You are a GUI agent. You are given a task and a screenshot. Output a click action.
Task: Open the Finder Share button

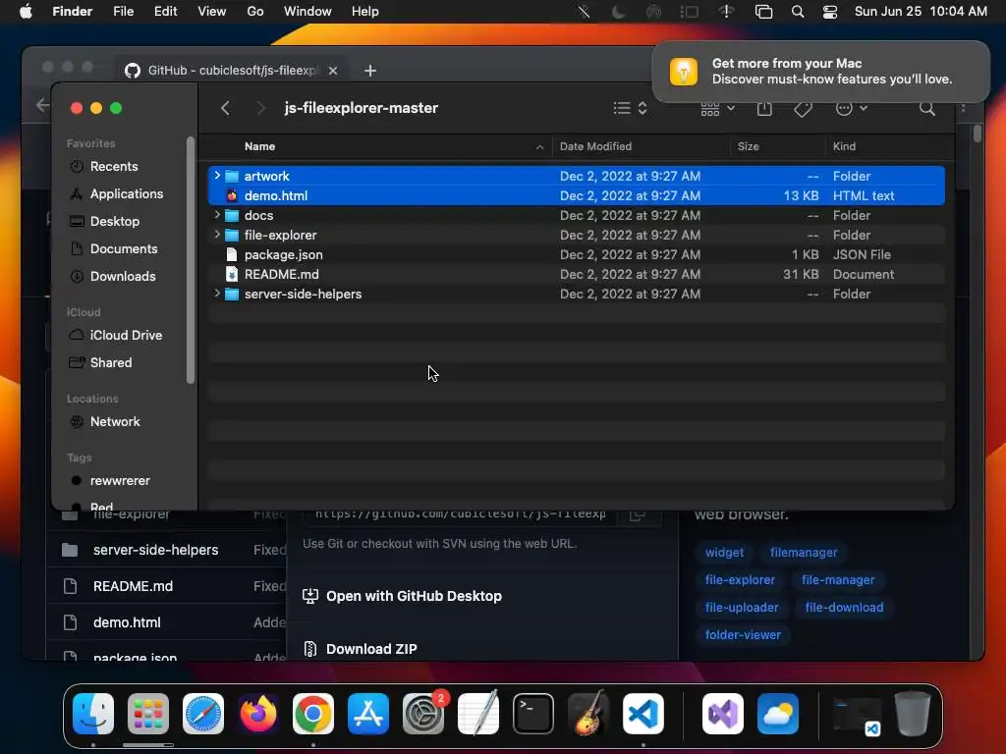[764, 108]
